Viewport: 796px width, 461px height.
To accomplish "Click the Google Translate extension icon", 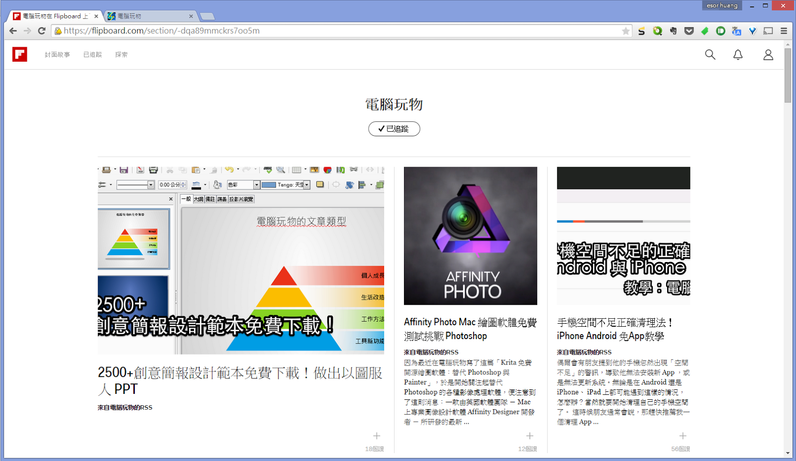I will pos(736,31).
